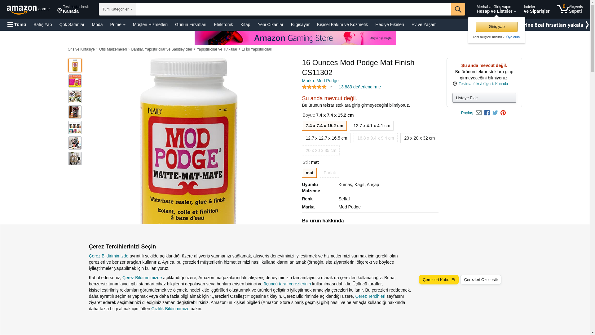Go to Hediye Fikirleri section

pos(390,25)
